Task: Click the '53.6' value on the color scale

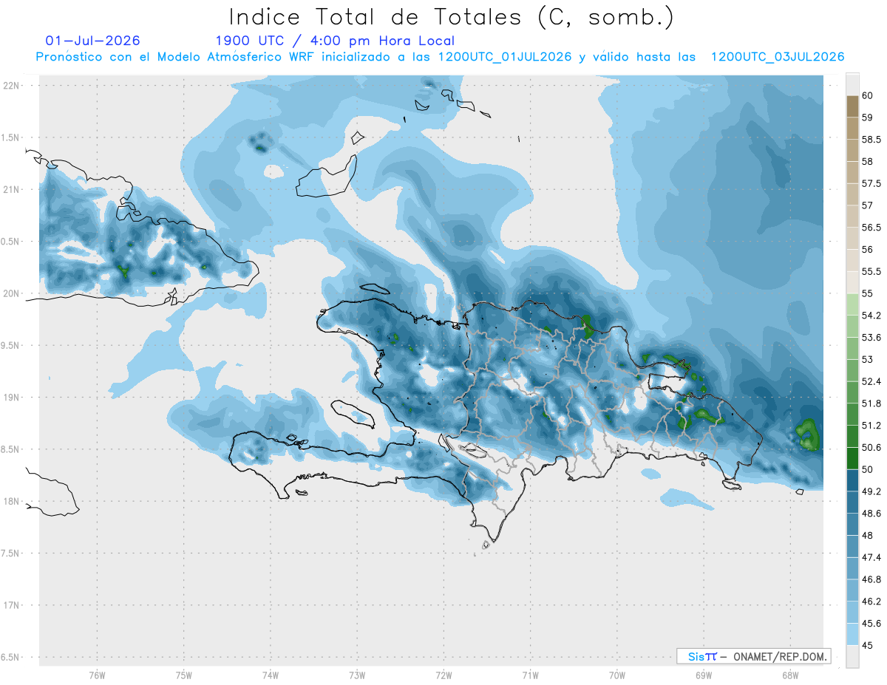Action: [871, 338]
